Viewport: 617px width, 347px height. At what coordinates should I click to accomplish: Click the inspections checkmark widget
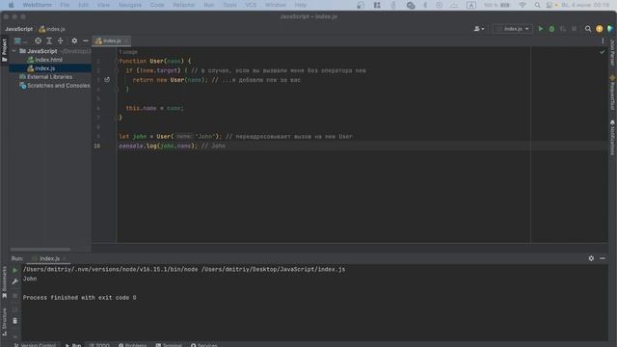[x=603, y=52]
